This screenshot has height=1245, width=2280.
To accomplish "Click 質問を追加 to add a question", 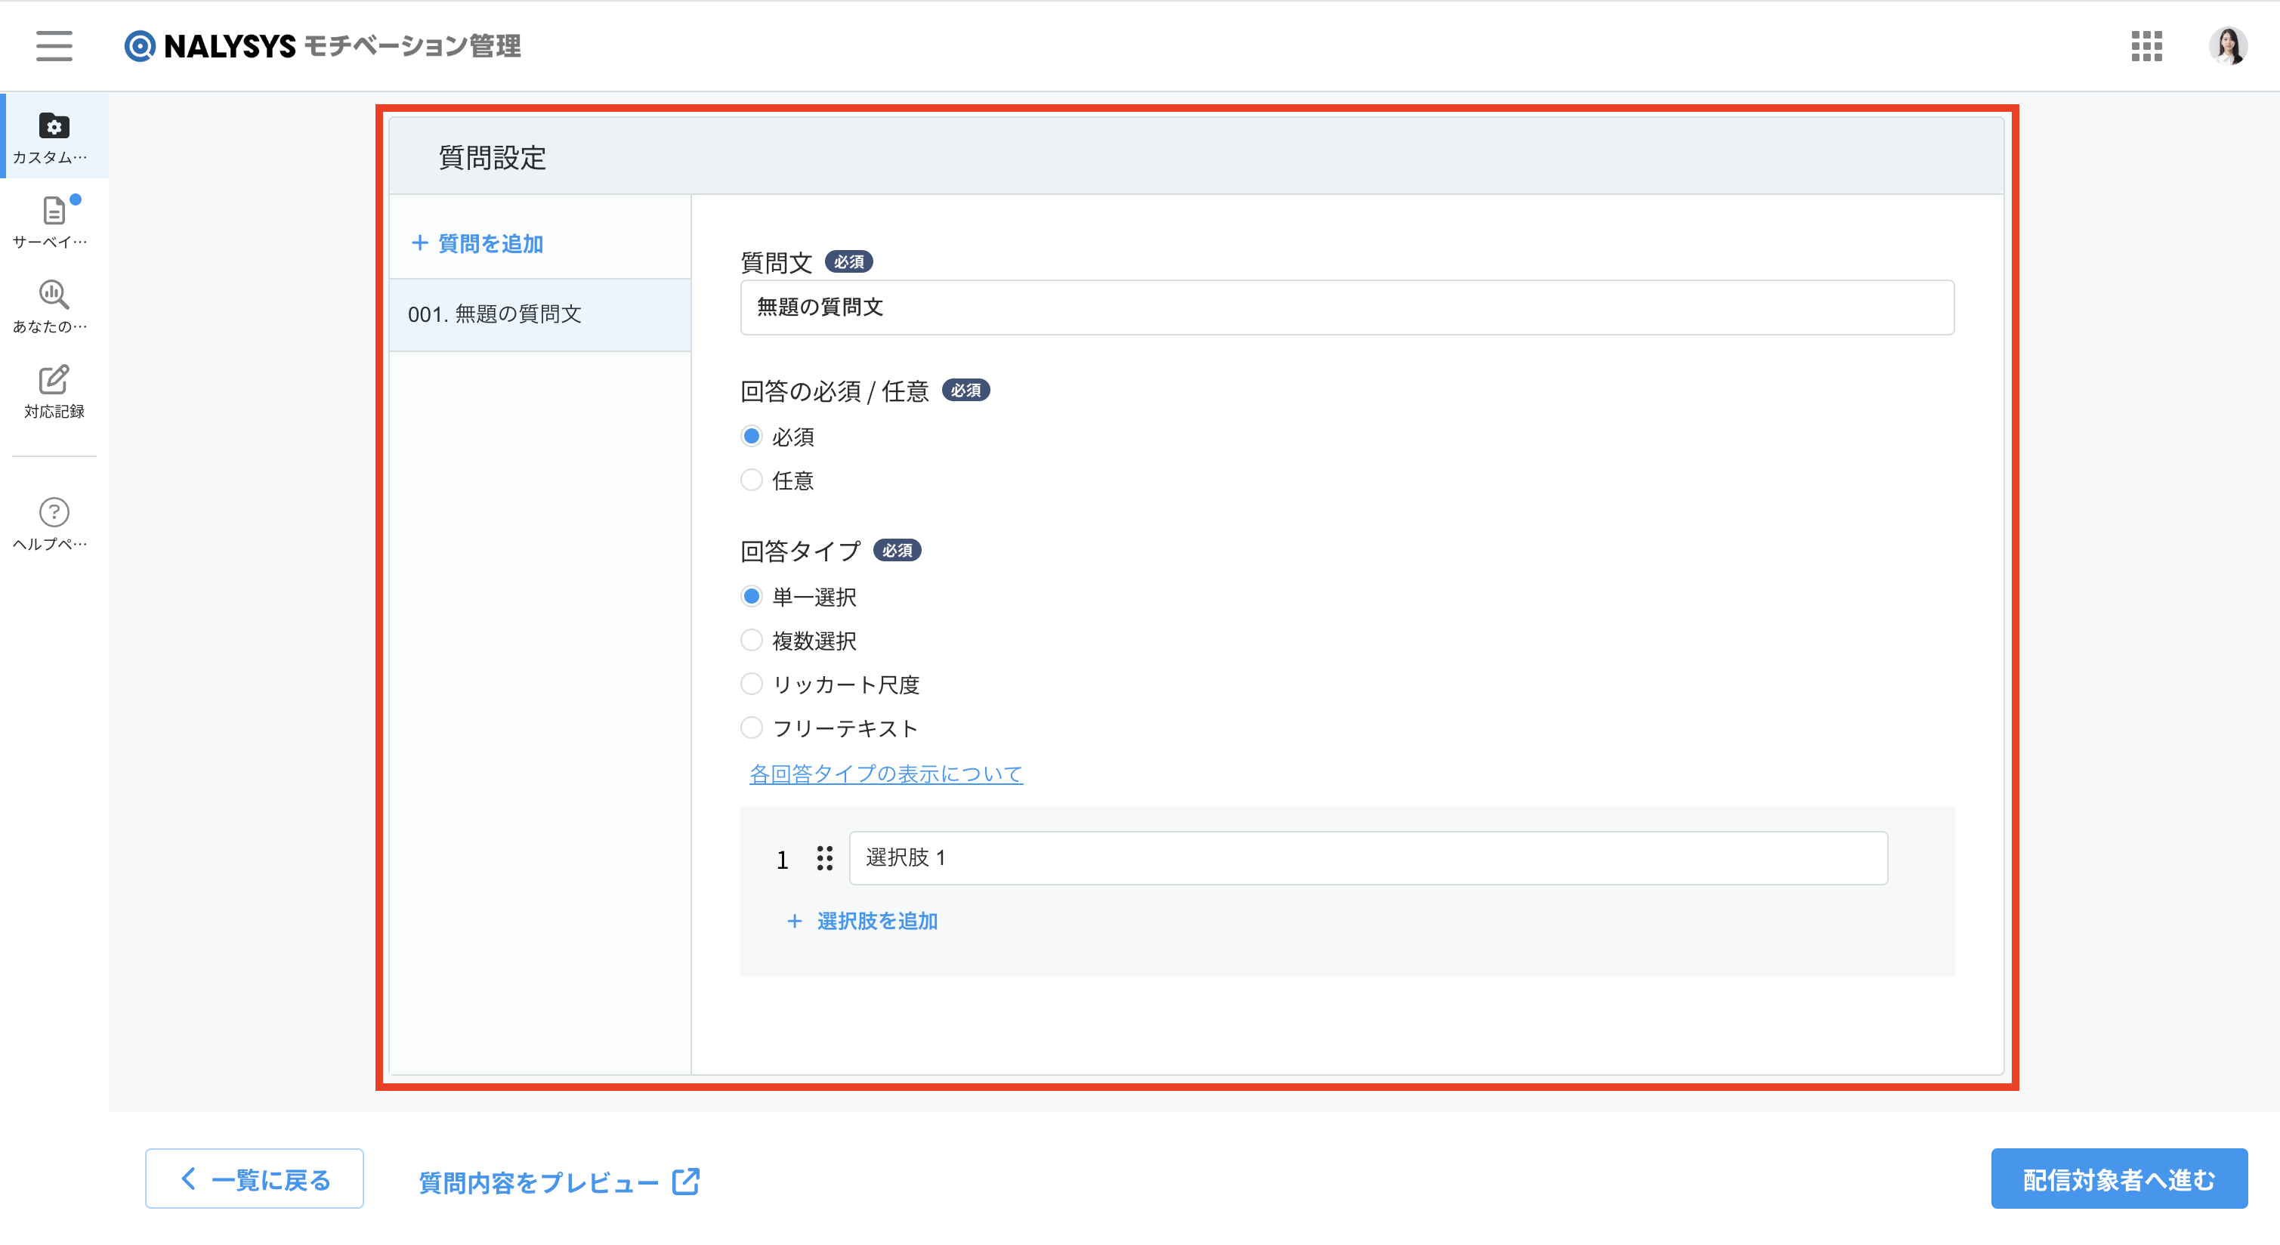I will pos(478,243).
